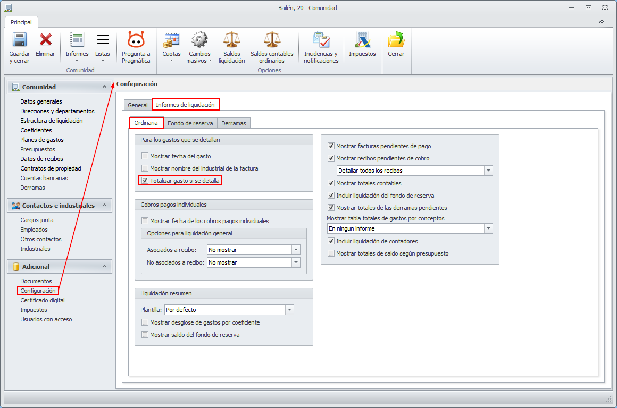Open the Cuotas calendar icon
Viewport: 617px width, 408px height.
point(172,40)
